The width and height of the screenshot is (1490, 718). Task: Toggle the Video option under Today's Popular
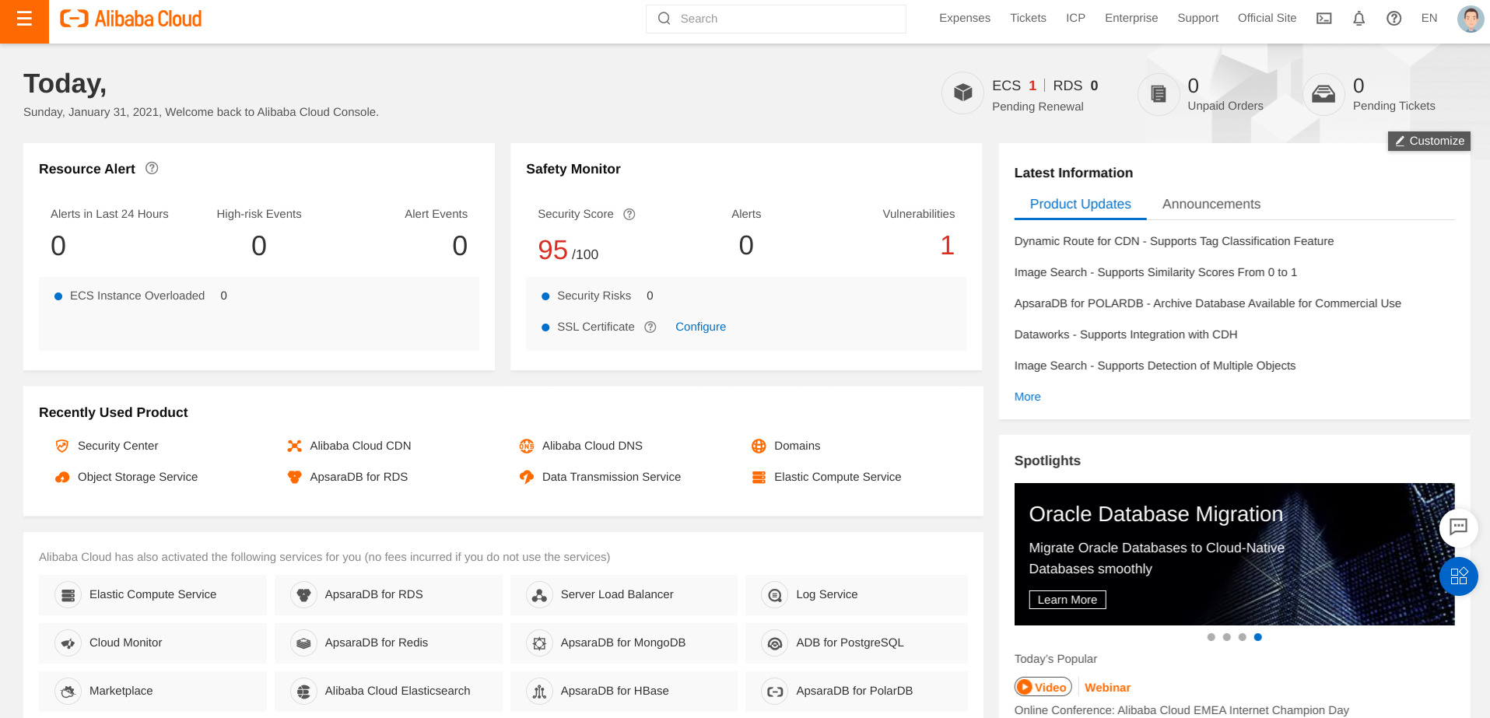1043,687
